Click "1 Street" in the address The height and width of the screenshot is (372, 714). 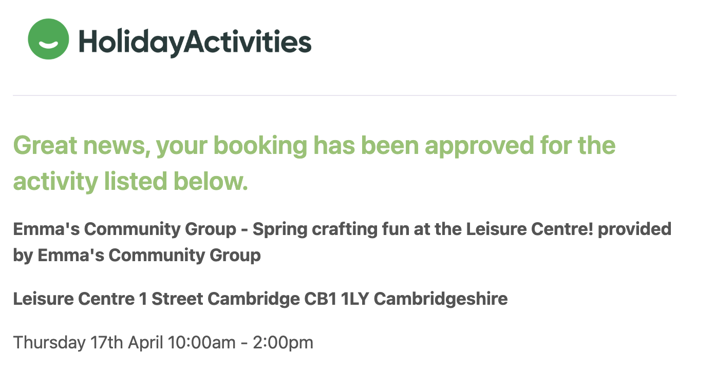click(x=165, y=298)
